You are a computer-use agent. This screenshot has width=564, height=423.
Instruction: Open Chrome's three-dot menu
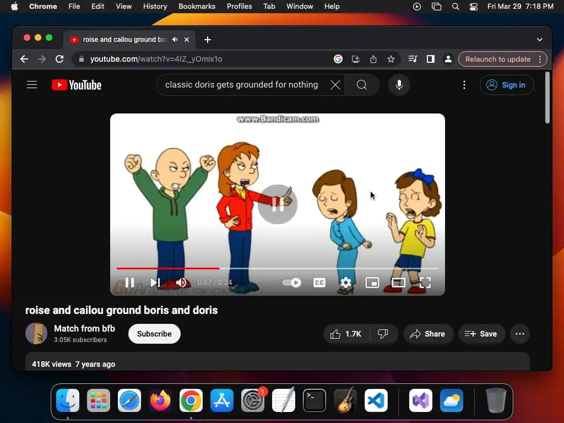pos(540,59)
